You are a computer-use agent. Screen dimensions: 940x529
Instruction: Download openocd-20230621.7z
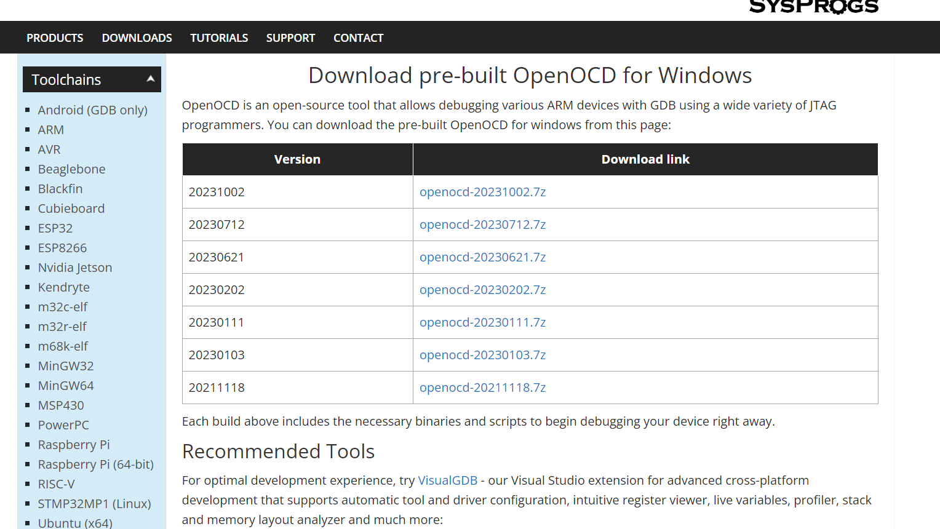point(483,257)
